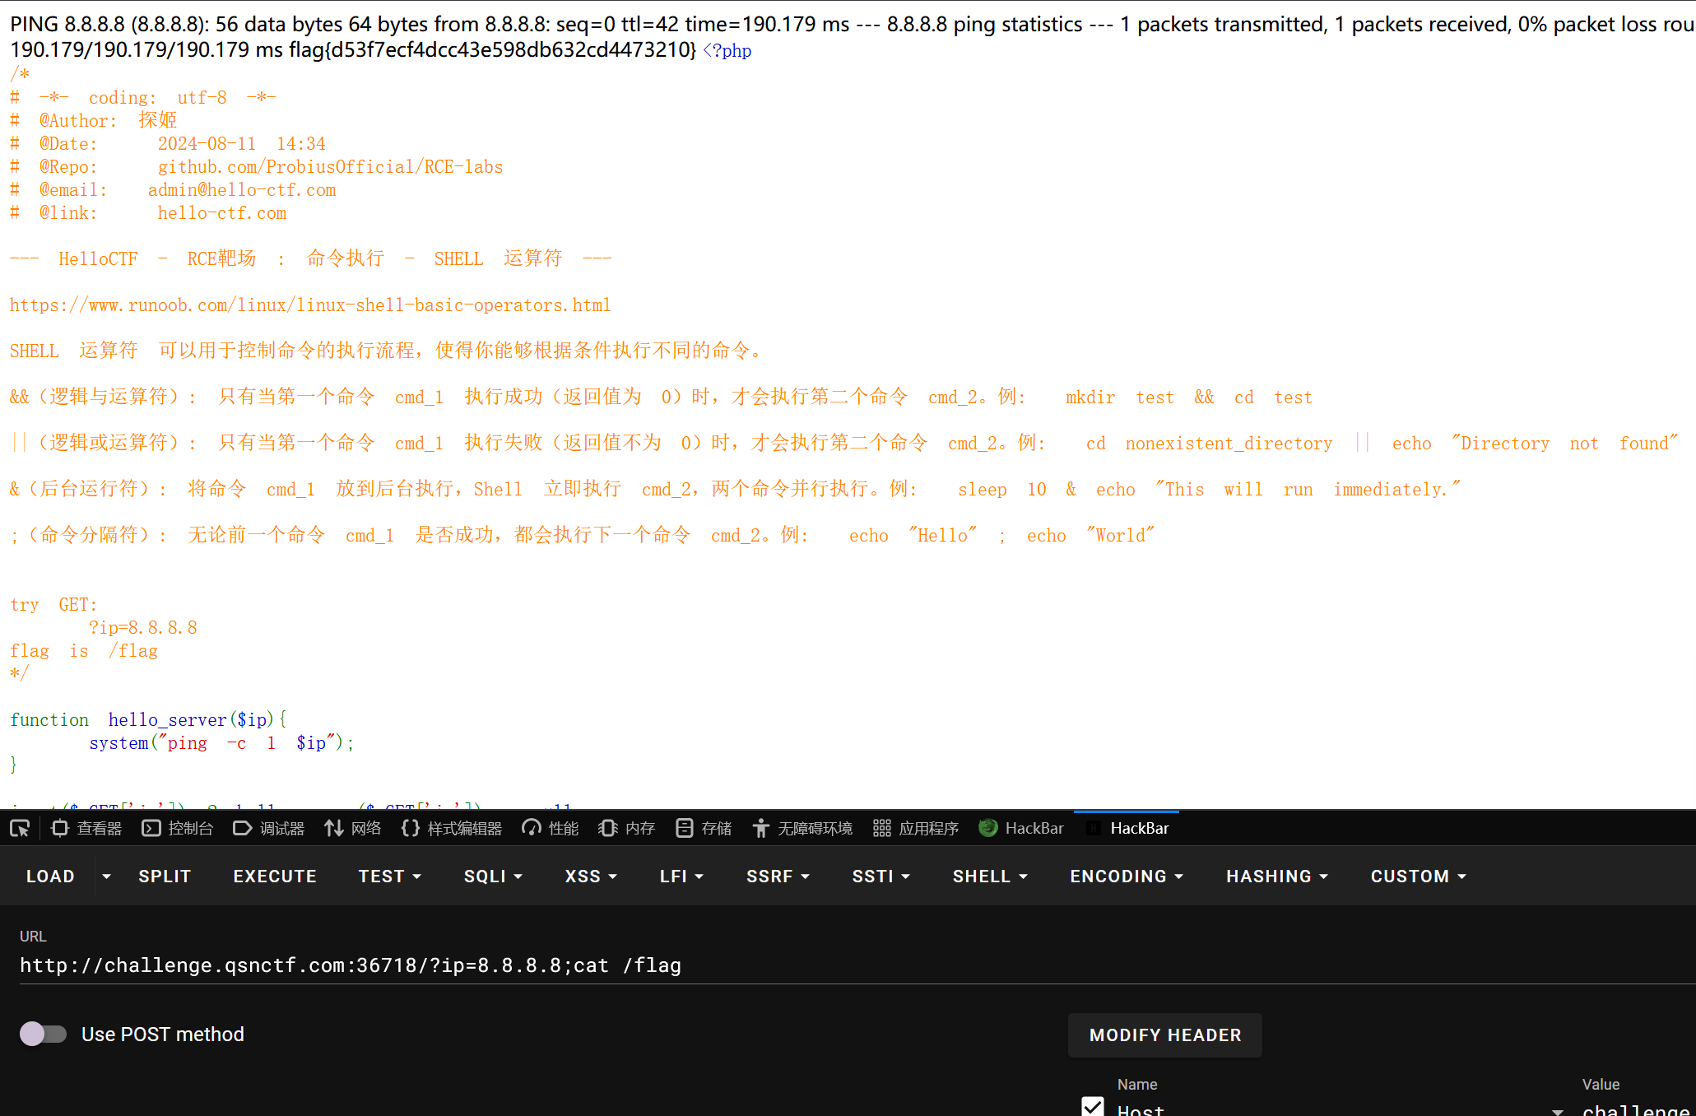
Task: Open the SHELL menu in HackBar
Action: click(990, 876)
